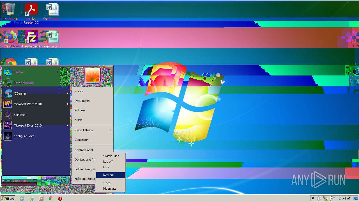Expand the Recent Items submenu arrow
This screenshot has height=202, width=359.
110,130
